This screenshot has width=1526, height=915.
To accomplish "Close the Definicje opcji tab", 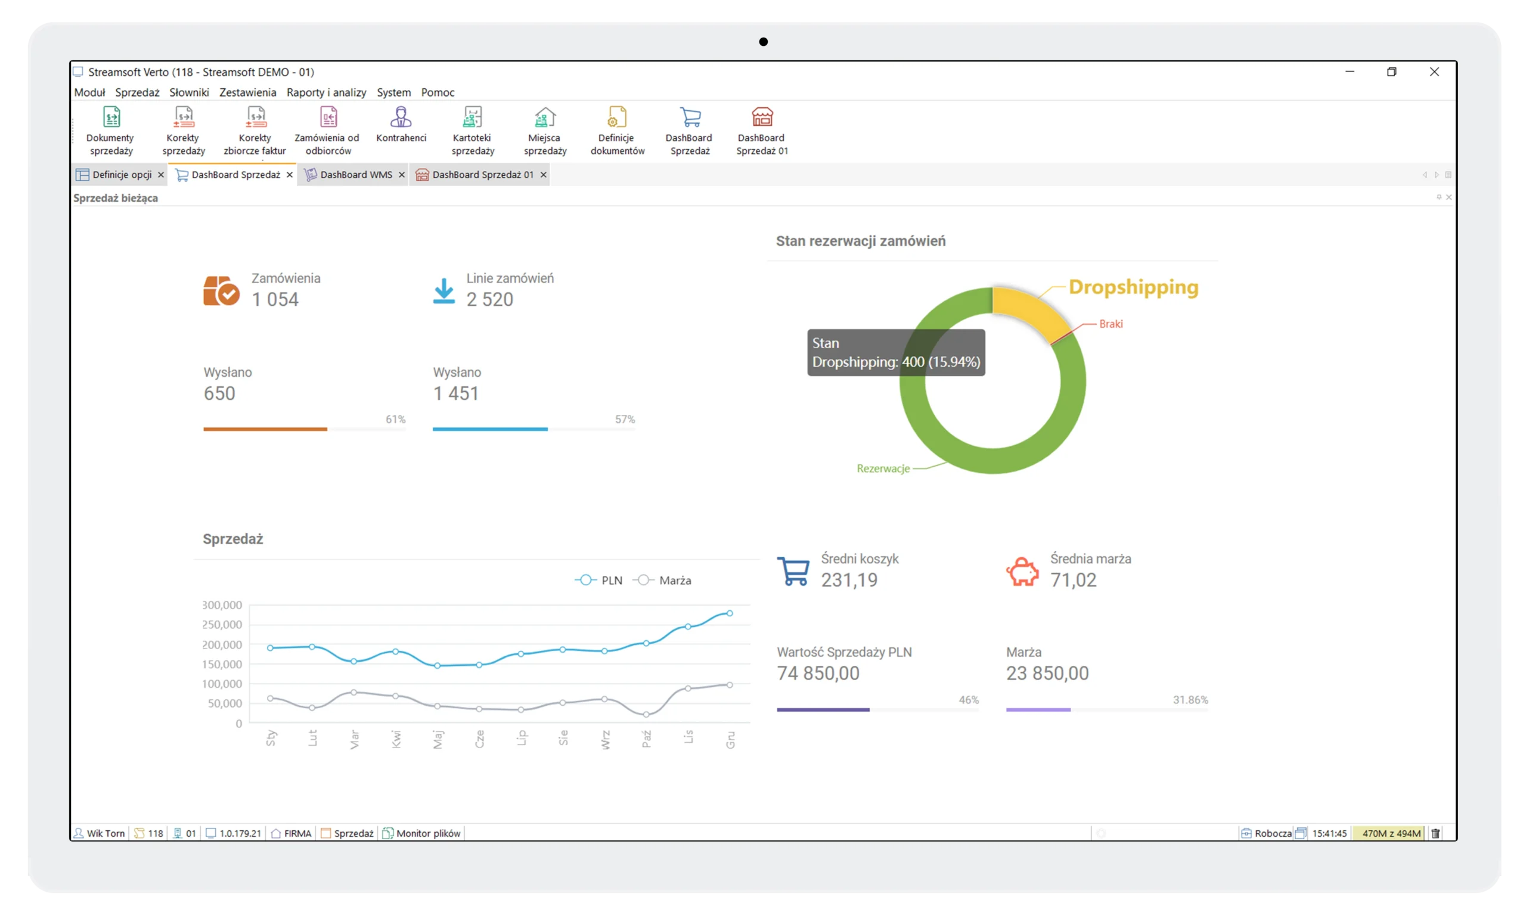I will click(161, 175).
